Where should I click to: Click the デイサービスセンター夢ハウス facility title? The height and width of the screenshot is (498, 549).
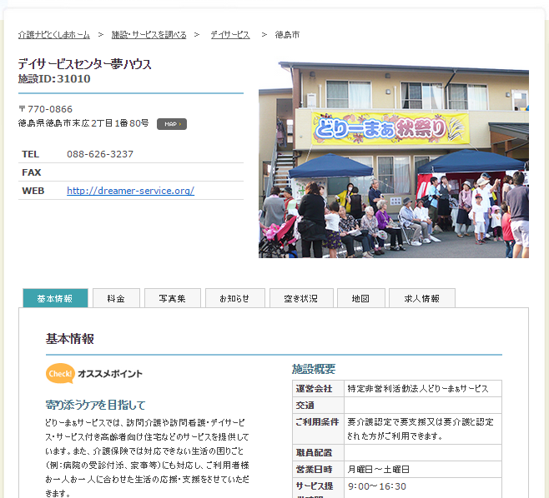(x=85, y=64)
